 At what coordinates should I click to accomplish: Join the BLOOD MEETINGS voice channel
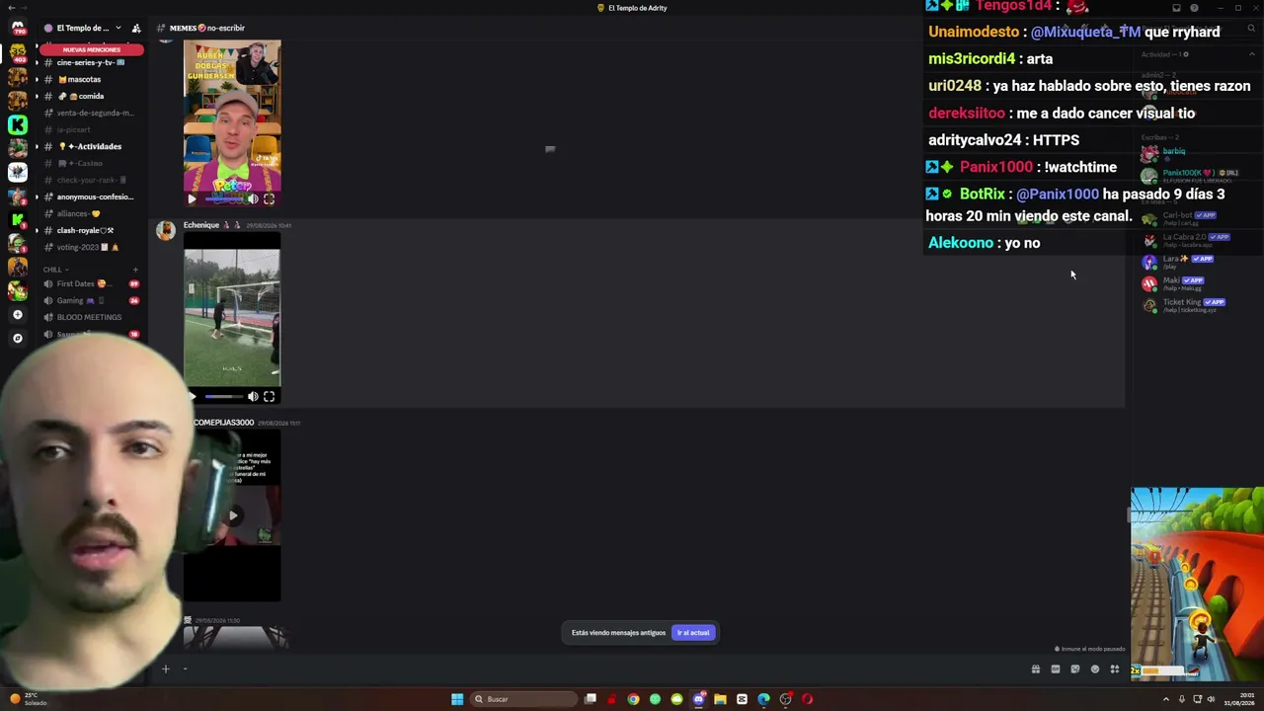[90, 317]
